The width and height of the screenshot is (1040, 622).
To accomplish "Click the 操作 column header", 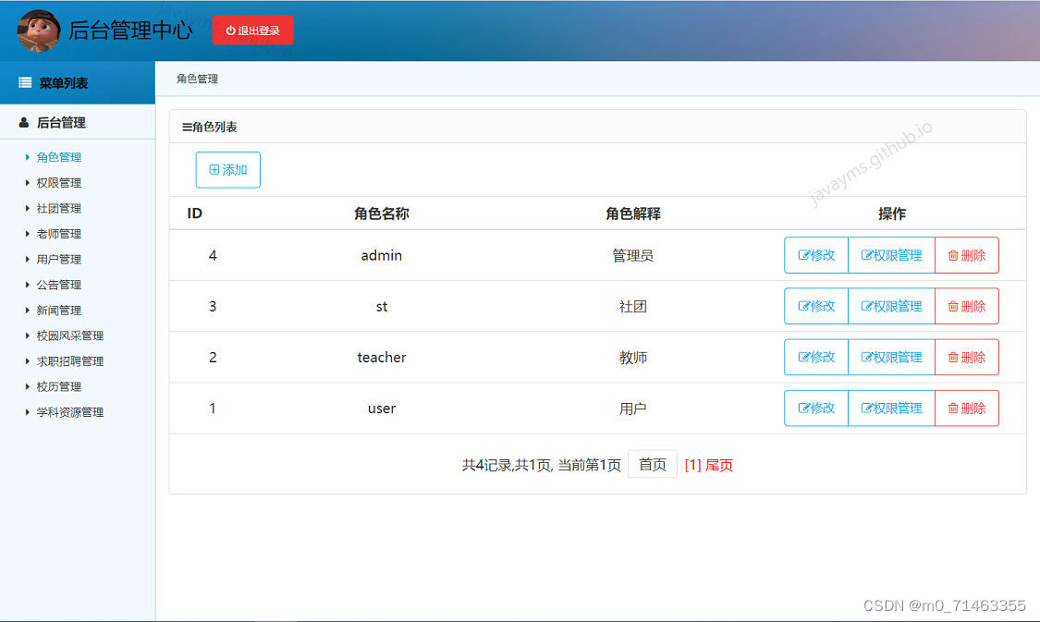I will tap(892, 213).
